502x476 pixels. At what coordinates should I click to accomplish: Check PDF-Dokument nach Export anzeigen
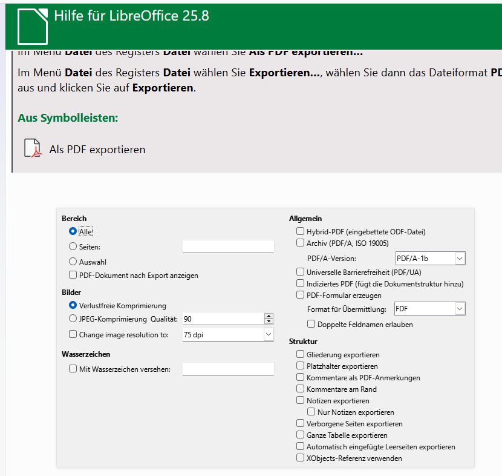click(x=73, y=275)
